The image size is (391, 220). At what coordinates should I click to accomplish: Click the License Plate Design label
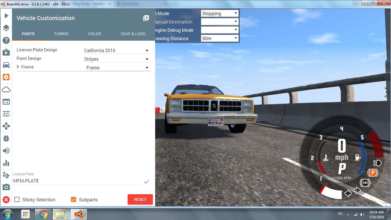(37, 50)
